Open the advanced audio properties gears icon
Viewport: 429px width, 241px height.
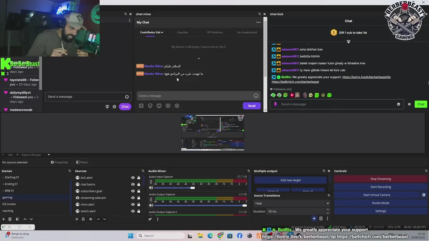coord(150,219)
